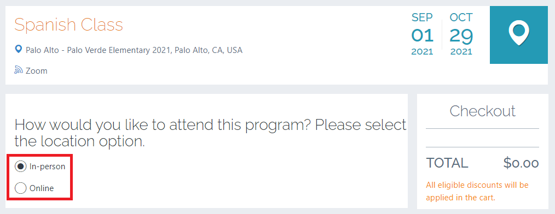This screenshot has height=214, width=555.
Task: Click the end day number 29
Action: [x=461, y=35]
